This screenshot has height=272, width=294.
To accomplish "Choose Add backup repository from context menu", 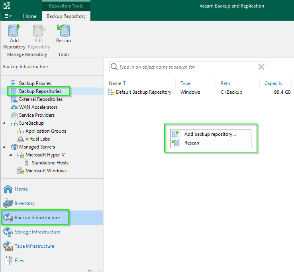I will click(211, 134).
